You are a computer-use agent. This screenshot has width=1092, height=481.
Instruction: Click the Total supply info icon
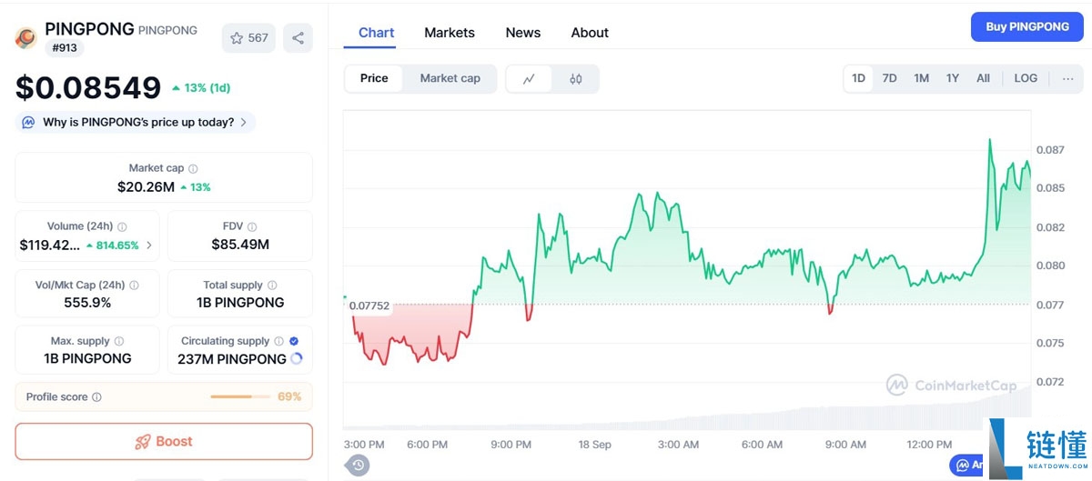tap(272, 286)
